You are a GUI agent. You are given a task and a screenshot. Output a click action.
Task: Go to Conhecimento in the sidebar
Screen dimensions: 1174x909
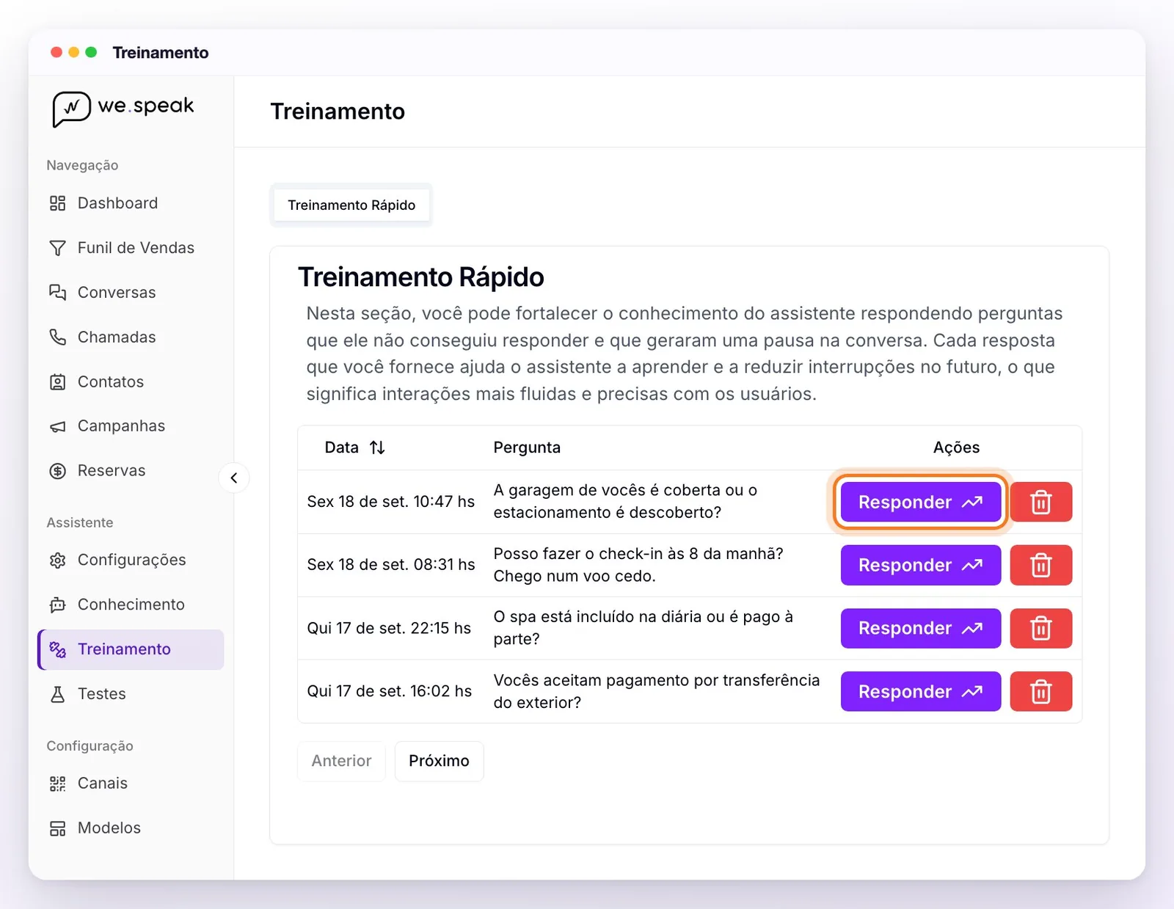(x=131, y=605)
